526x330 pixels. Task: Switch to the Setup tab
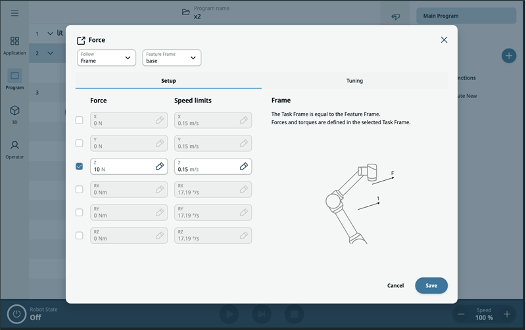(168, 81)
